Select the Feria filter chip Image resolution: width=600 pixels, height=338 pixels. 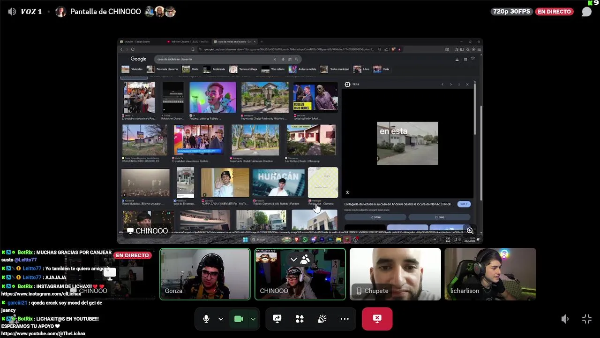click(x=382, y=69)
